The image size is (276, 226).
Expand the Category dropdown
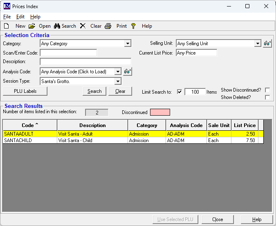(x=128, y=43)
